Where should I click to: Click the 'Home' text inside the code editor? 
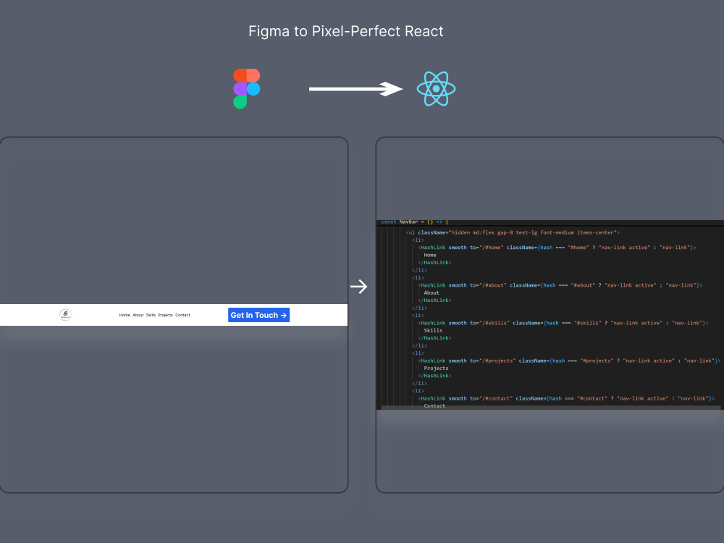click(430, 255)
